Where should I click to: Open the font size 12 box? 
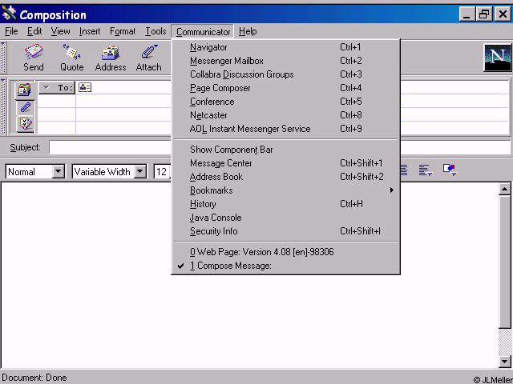coord(162,171)
